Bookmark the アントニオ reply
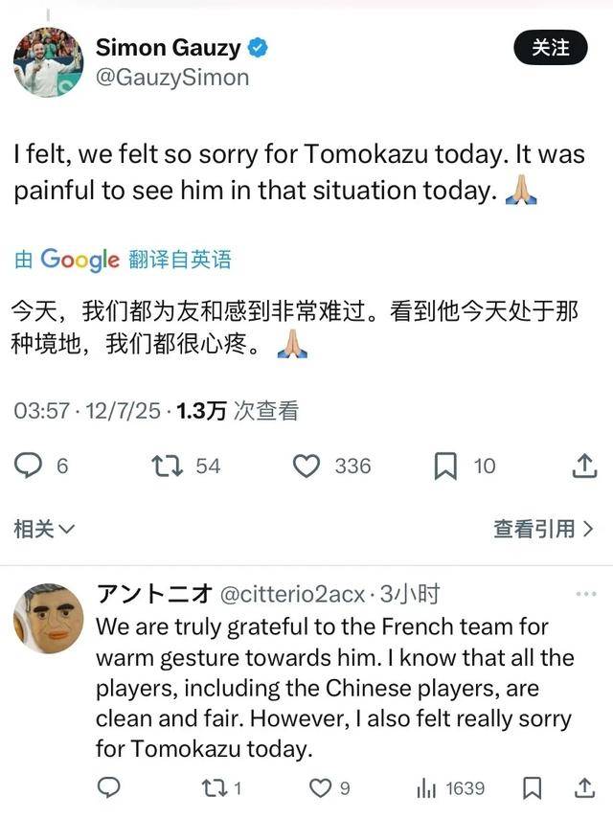The height and width of the screenshot is (819, 613). (533, 788)
